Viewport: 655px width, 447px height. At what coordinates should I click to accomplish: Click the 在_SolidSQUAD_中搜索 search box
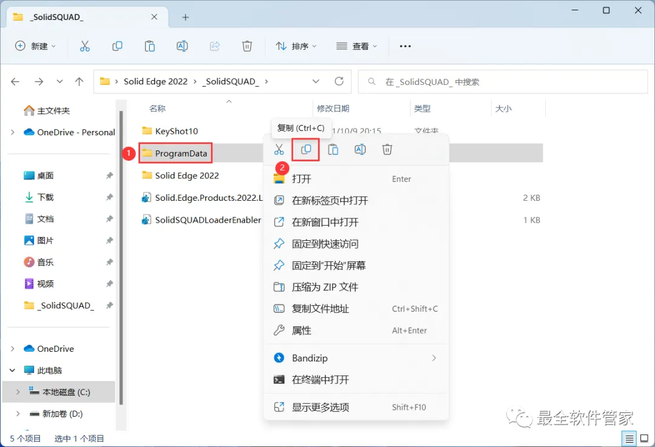[503, 82]
